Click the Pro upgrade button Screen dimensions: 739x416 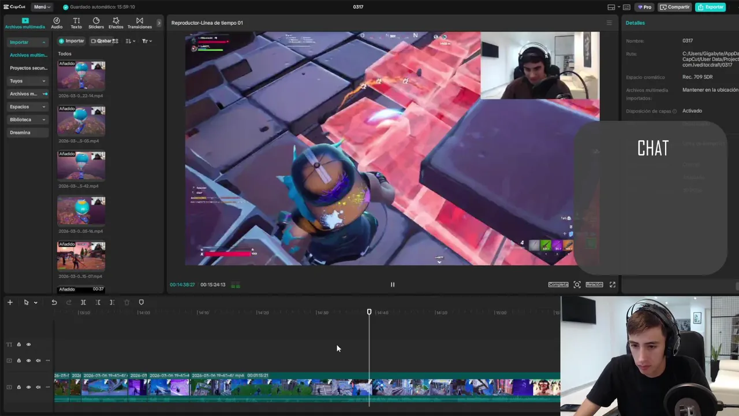(x=644, y=7)
